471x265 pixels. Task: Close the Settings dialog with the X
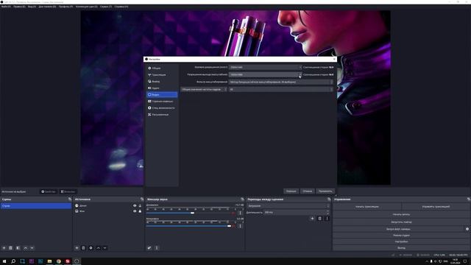pos(334,59)
